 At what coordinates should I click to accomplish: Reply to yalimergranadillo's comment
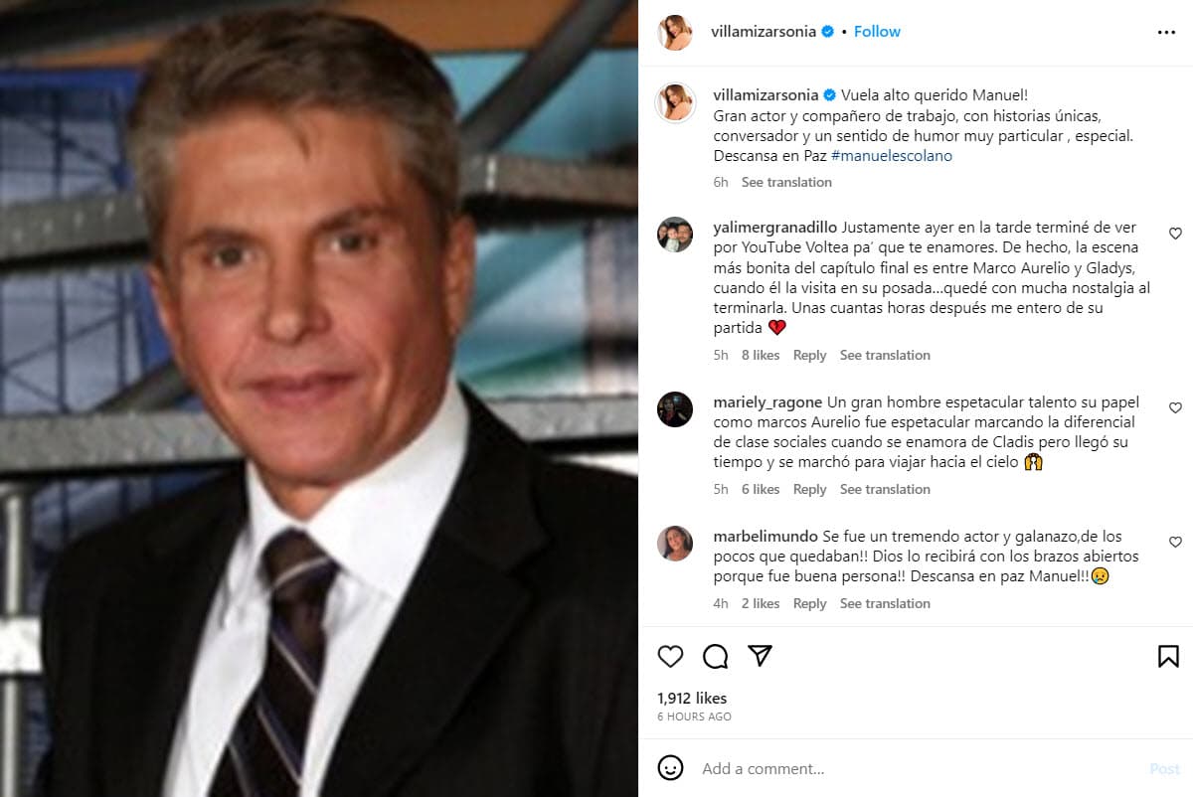click(809, 355)
